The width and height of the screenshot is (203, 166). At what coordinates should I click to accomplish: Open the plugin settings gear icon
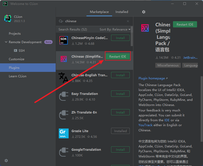coord(143,12)
